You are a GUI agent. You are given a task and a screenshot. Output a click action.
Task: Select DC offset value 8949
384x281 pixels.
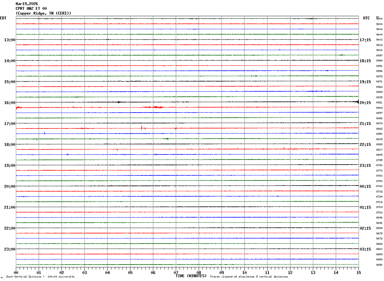click(379, 92)
